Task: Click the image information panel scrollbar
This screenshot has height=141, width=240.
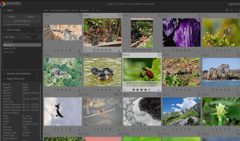Action: pyautogui.click(x=40, y=112)
